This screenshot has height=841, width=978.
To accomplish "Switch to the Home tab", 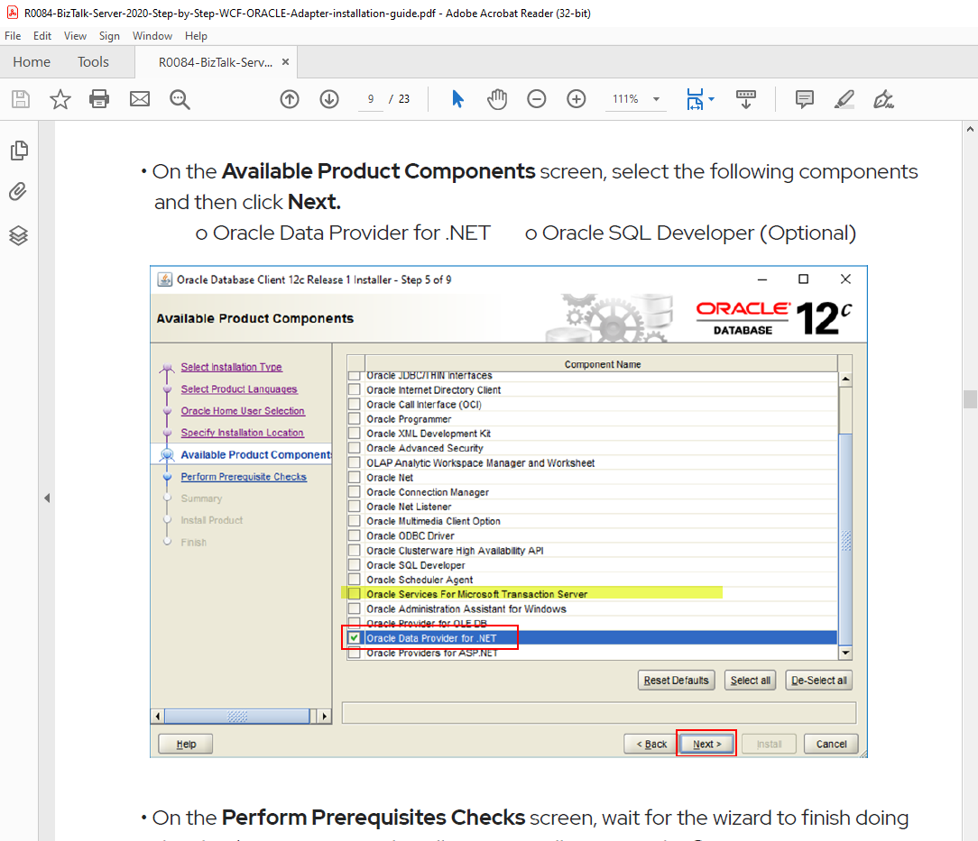I will pyautogui.click(x=32, y=61).
